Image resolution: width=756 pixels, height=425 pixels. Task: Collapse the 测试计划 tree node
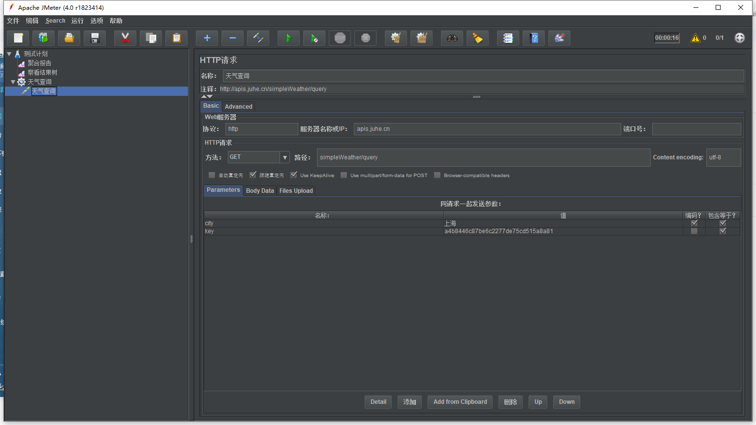(9, 54)
